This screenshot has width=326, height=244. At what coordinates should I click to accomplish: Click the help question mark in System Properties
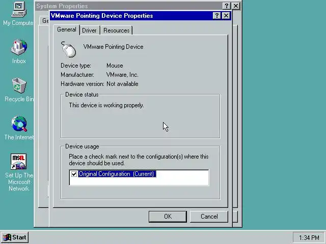226,6
